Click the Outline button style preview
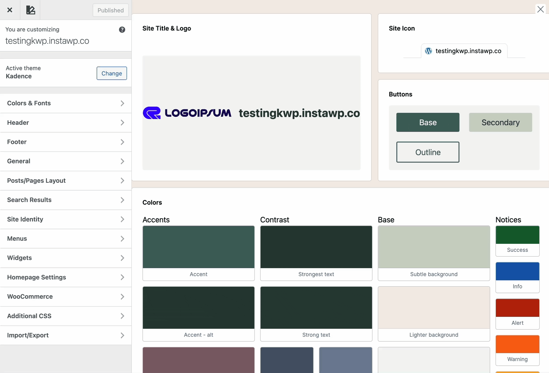The image size is (549, 373). point(427,152)
